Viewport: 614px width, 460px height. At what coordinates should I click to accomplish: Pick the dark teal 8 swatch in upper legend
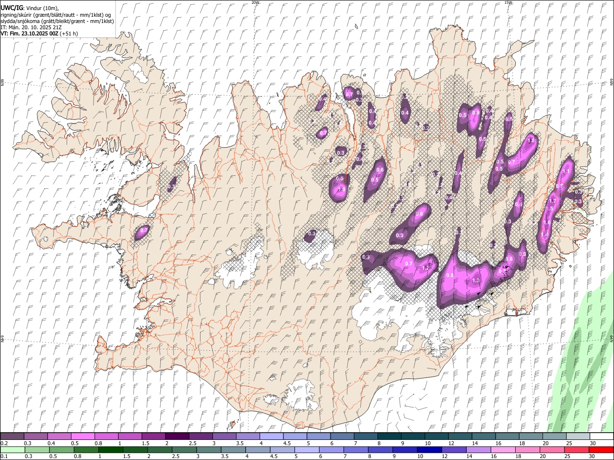389,437
